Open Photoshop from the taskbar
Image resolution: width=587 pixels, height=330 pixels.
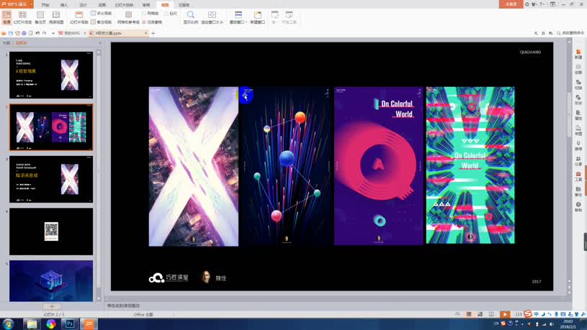70,324
